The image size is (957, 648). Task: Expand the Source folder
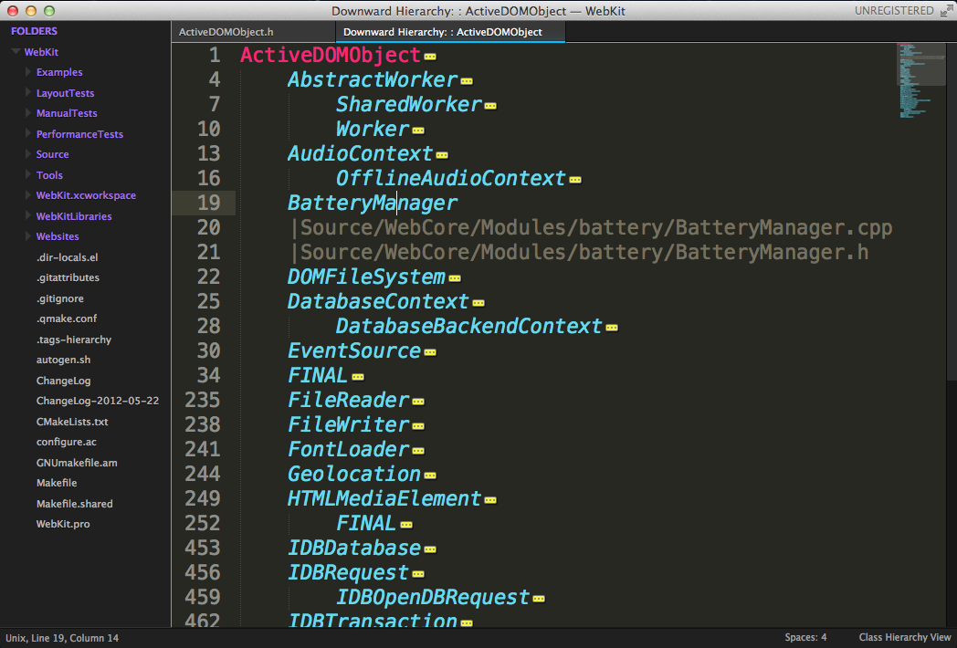coord(28,154)
